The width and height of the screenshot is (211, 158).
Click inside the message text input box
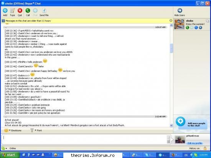pos(85,139)
